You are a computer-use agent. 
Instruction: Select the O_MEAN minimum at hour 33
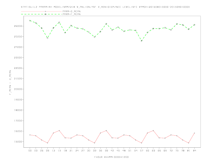(x=94, y=143)
